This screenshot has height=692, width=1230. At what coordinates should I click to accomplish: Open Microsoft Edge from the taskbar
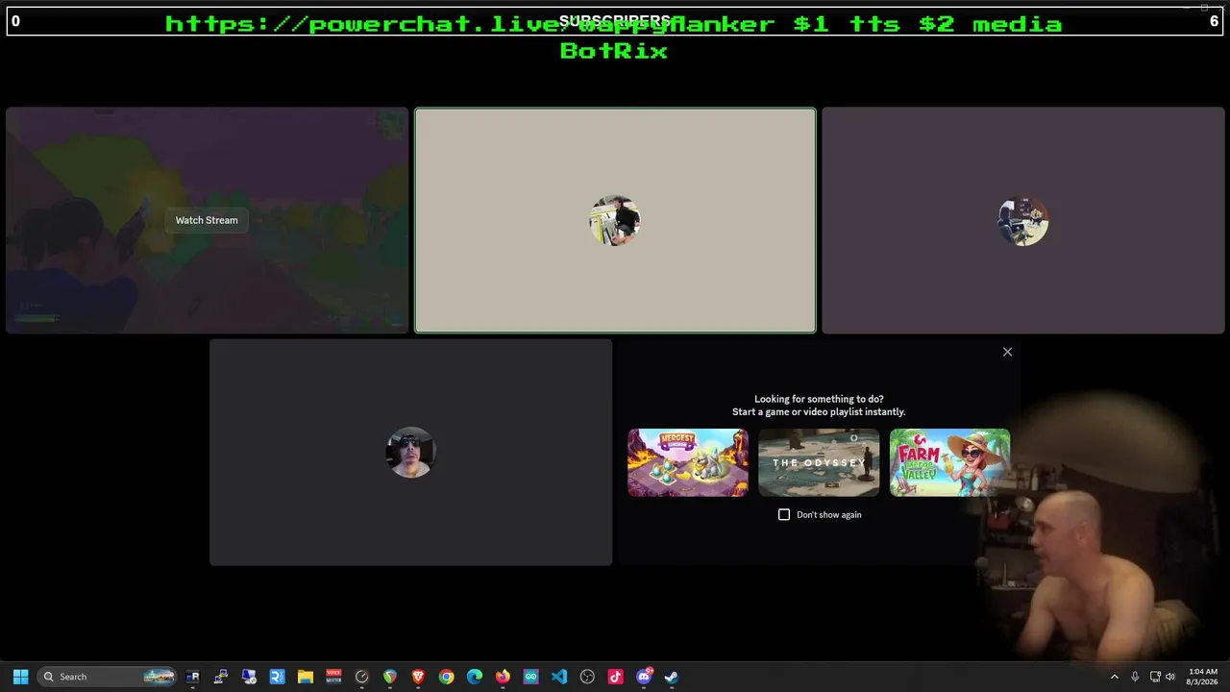(x=475, y=677)
